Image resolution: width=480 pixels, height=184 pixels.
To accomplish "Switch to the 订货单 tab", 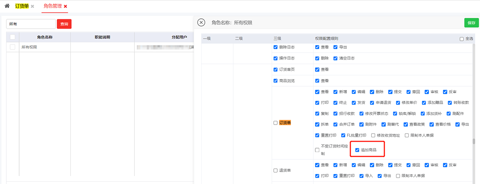I will click(x=22, y=6).
